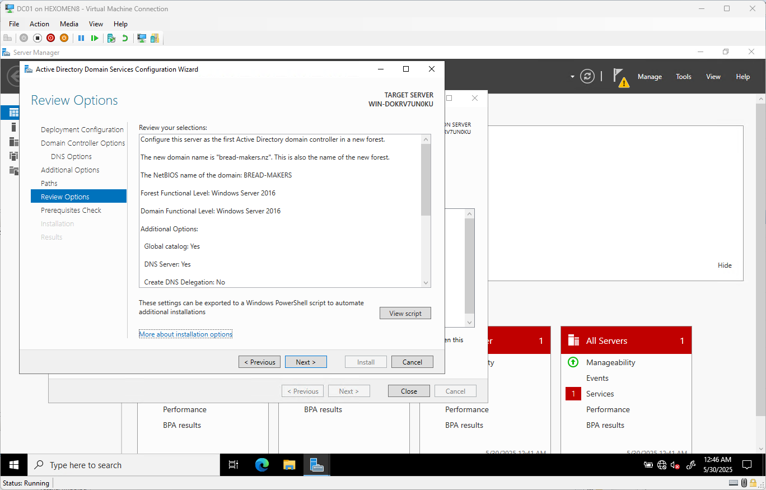Click the Hide link in welcome panel
Image resolution: width=766 pixels, height=490 pixels.
(725, 265)
